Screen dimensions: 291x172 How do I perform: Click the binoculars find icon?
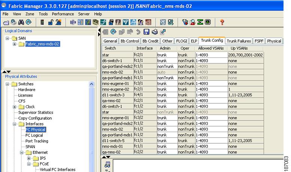[x=21, y=22]
